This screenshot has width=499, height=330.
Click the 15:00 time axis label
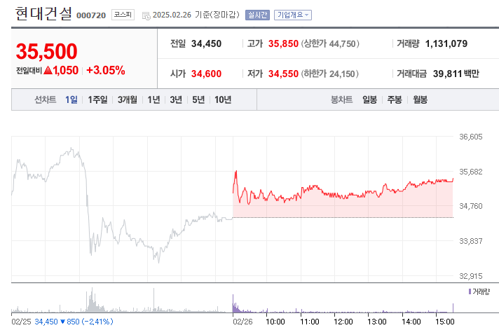[x=445, y=322]
